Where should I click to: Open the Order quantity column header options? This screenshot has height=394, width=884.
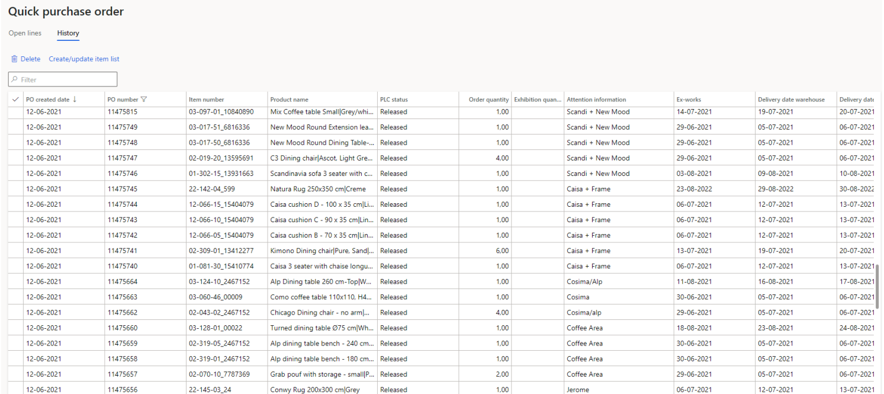(x=488, y=100)
